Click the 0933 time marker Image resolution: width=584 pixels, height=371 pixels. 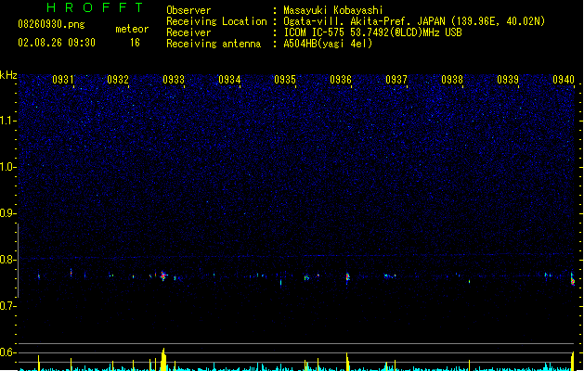[x=174, y=80]
